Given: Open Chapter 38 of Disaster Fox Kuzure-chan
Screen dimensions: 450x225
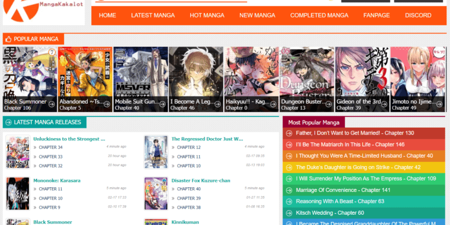Looking at the screenshot, I should [x=188, y=208].
